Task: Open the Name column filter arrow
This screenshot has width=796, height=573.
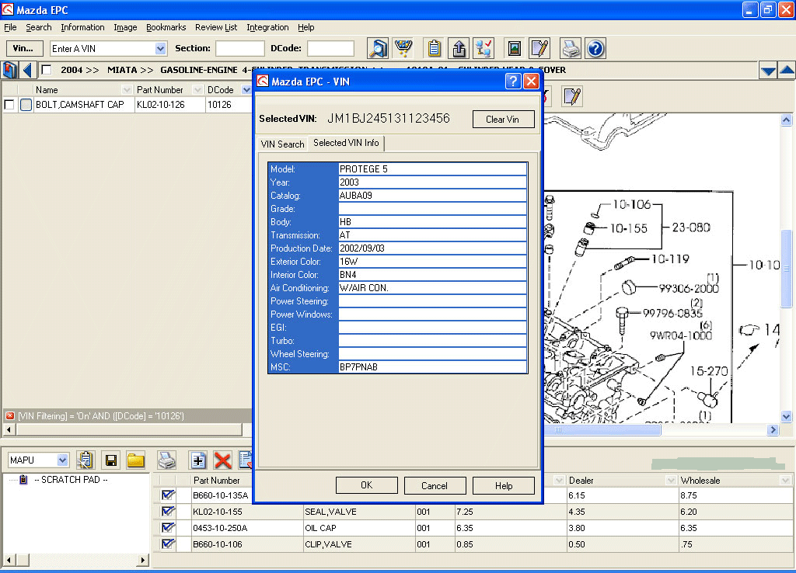Action: tap(127, 90)
